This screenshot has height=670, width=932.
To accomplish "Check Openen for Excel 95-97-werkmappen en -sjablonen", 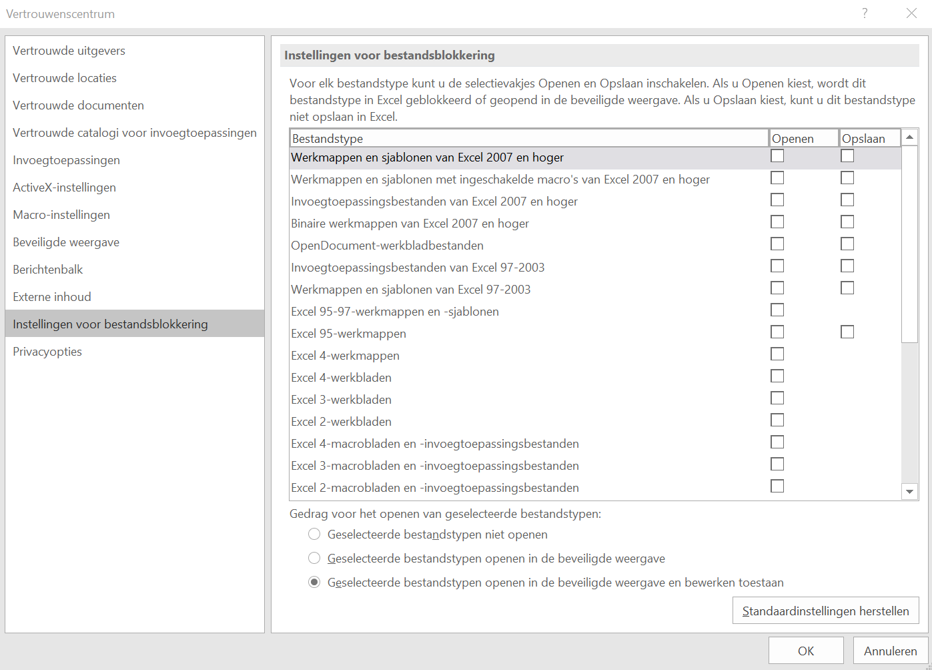I will [x=777, y=310].
